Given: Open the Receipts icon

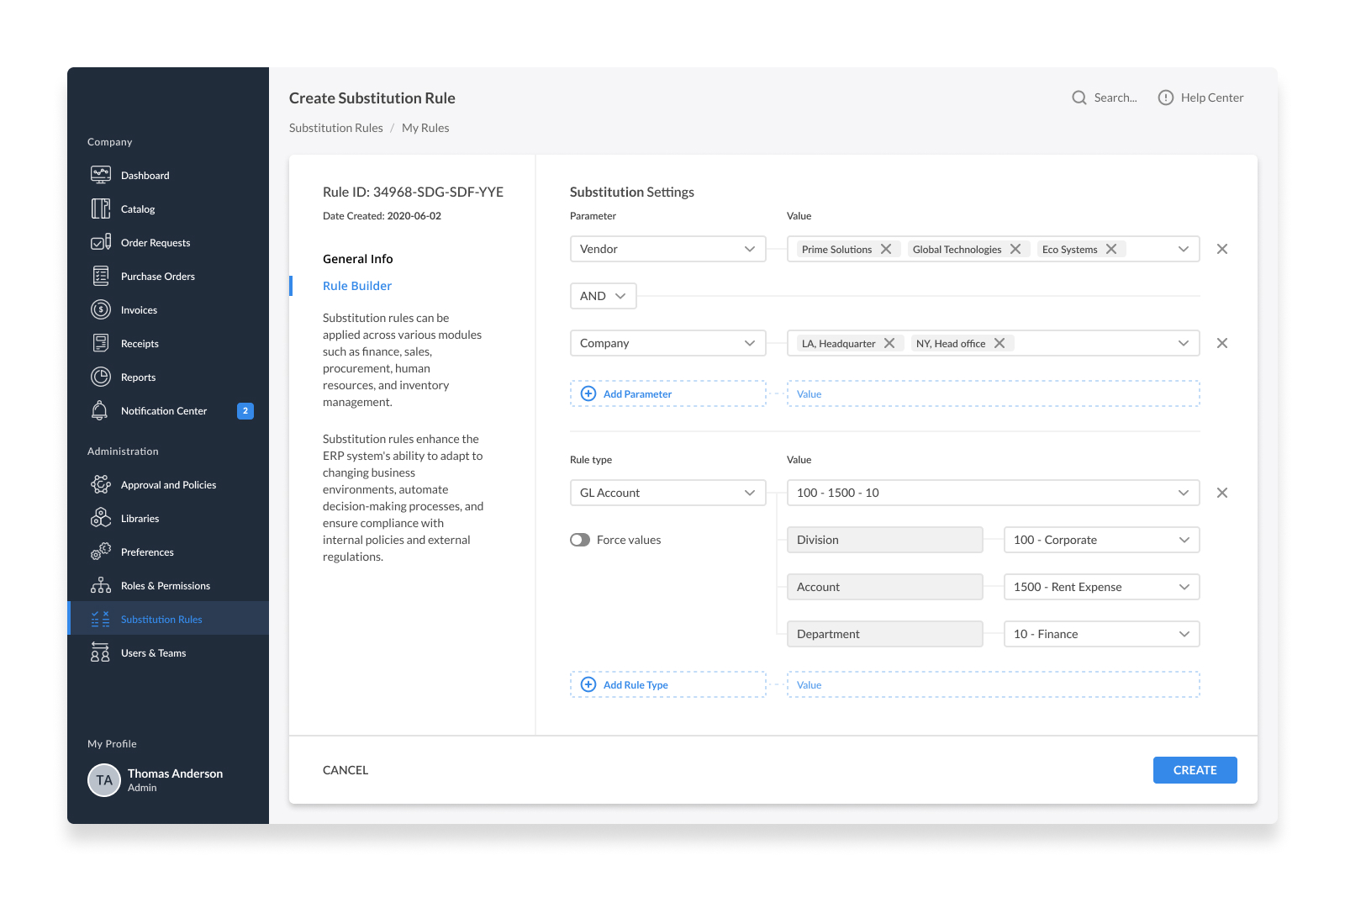Looking at the screenshot, I should coord(101,343).
